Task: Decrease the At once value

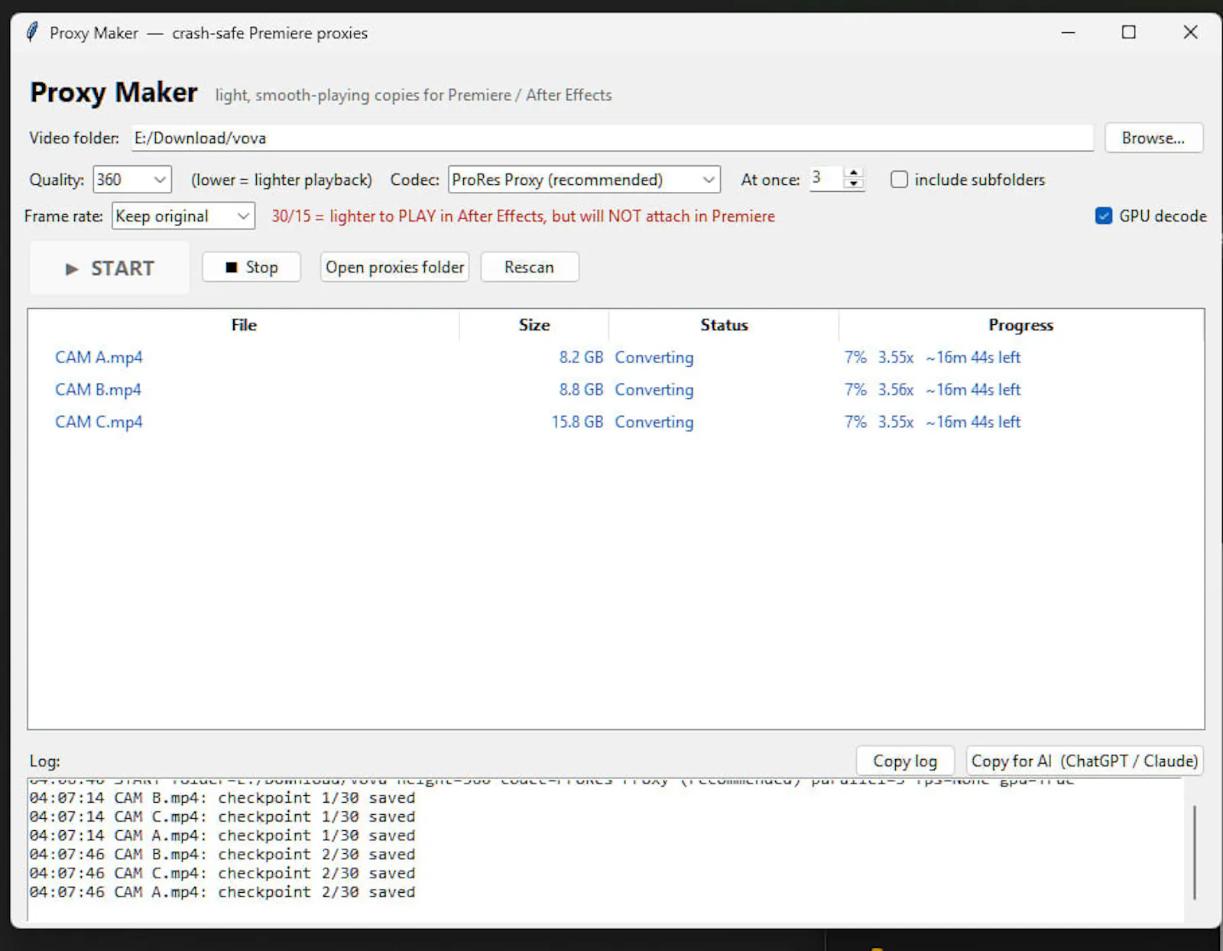Action: pyautogui.click(x=854, y=184)
